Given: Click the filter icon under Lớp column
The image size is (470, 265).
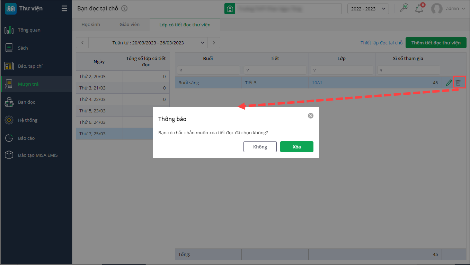Looking at the screenshot, I should (x=314, y=70).
